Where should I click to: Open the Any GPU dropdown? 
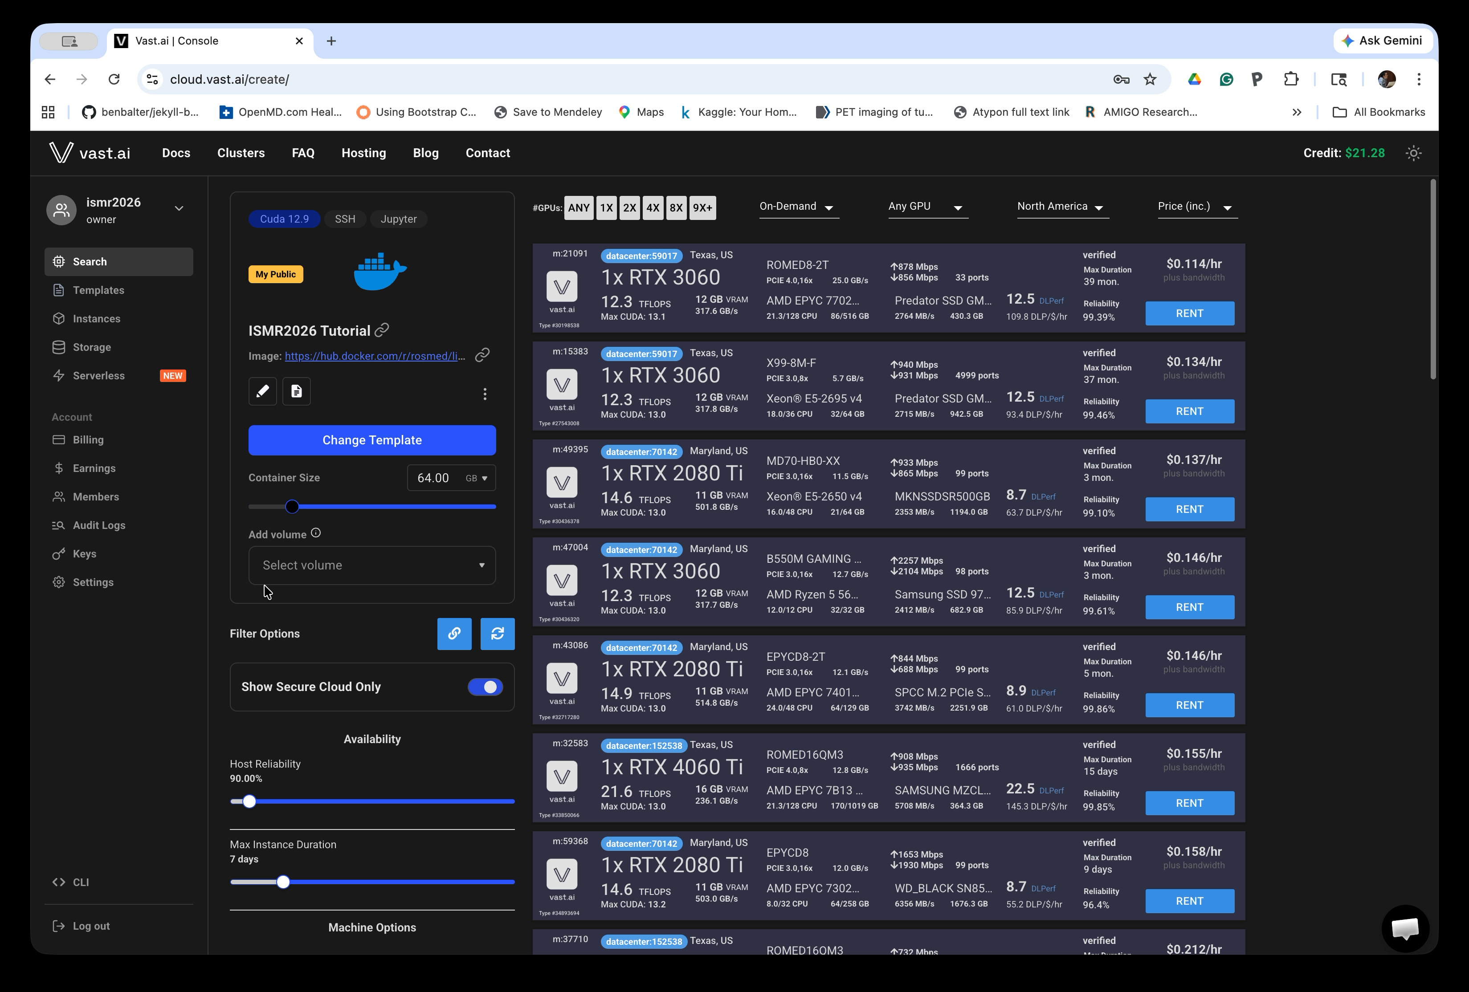(x=926, y=207)
